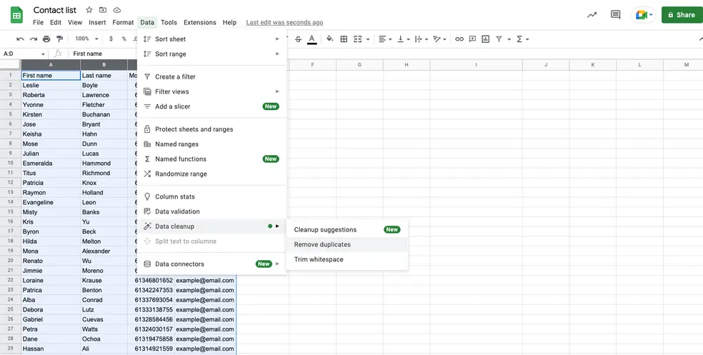The width and height of the screenshot is (703, 355).
Task: Open the View menu
Action: pos(75,22)
